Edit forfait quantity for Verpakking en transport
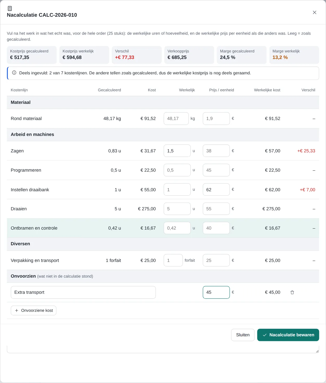Image resolution: width=326 pixels, height=383 pixels. tap(173, 260)
